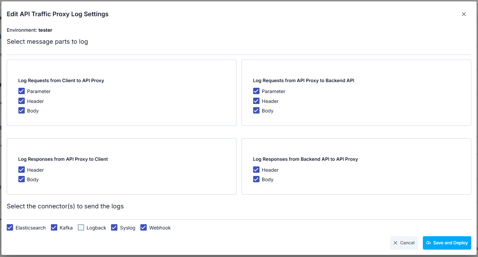This screenshot has width=478, height=257.
Task: Disable the Syslog connector
Action: [114, 228]
